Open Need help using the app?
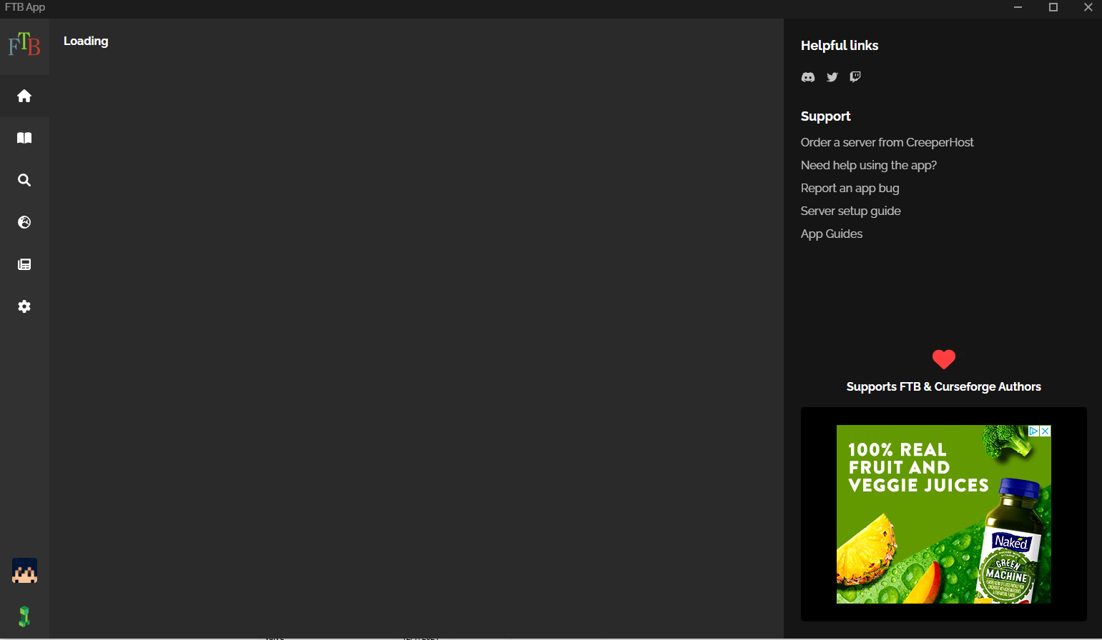This screenshot has height=640, width=1102. tap(869, 165)
